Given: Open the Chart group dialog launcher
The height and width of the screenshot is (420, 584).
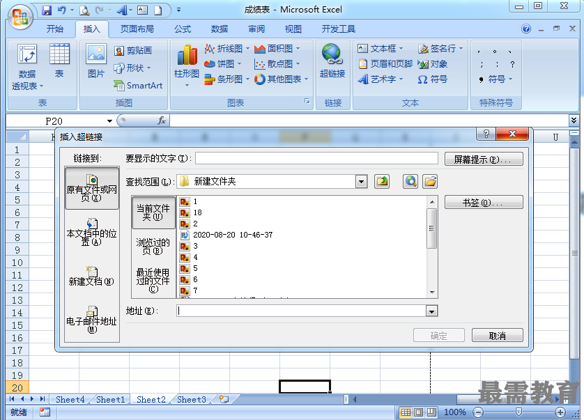Looking at the screenshot, I should coord(307,101).
